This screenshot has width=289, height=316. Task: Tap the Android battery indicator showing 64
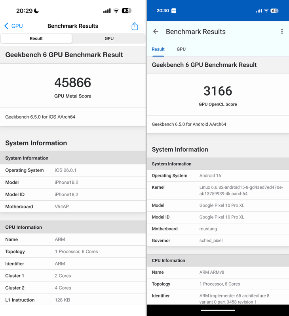(275, 11)
